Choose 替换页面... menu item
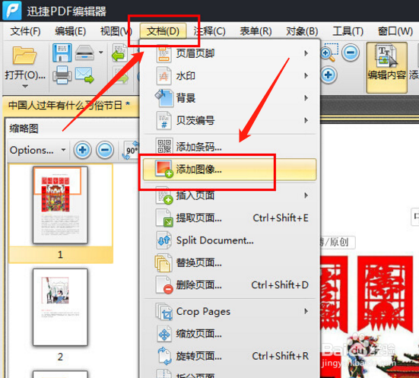Image resolution: width=419 pixels, height=378 pixels. 230,263
